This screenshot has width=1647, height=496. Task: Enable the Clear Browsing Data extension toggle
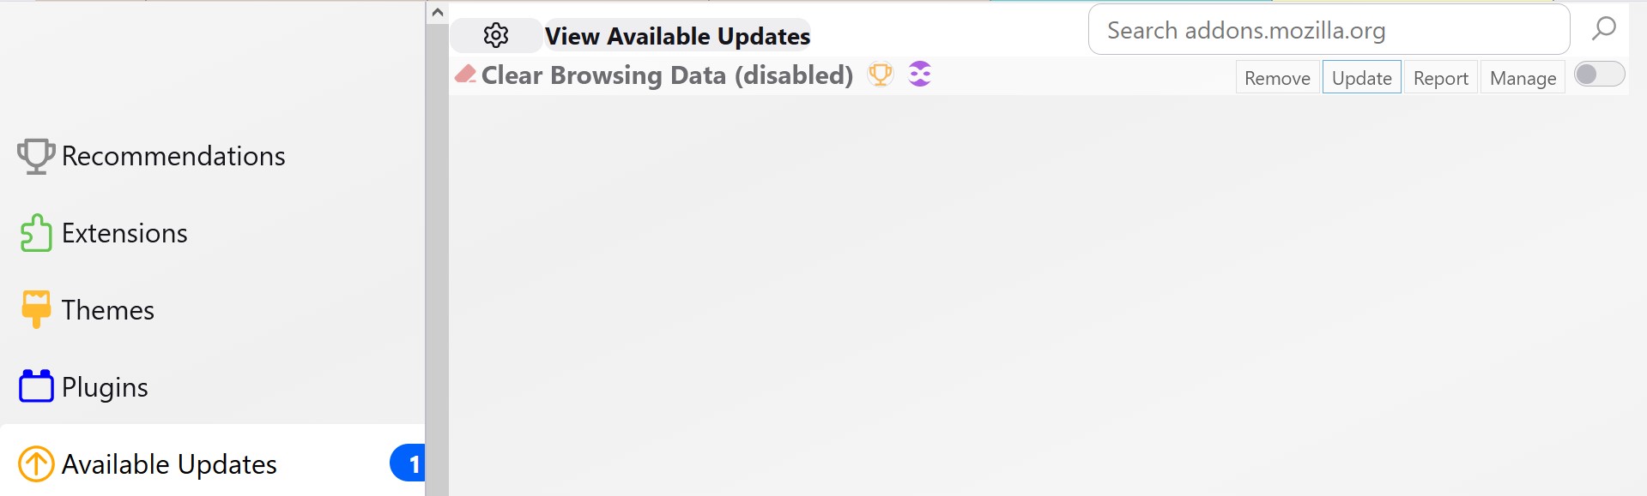[1600, 75]
